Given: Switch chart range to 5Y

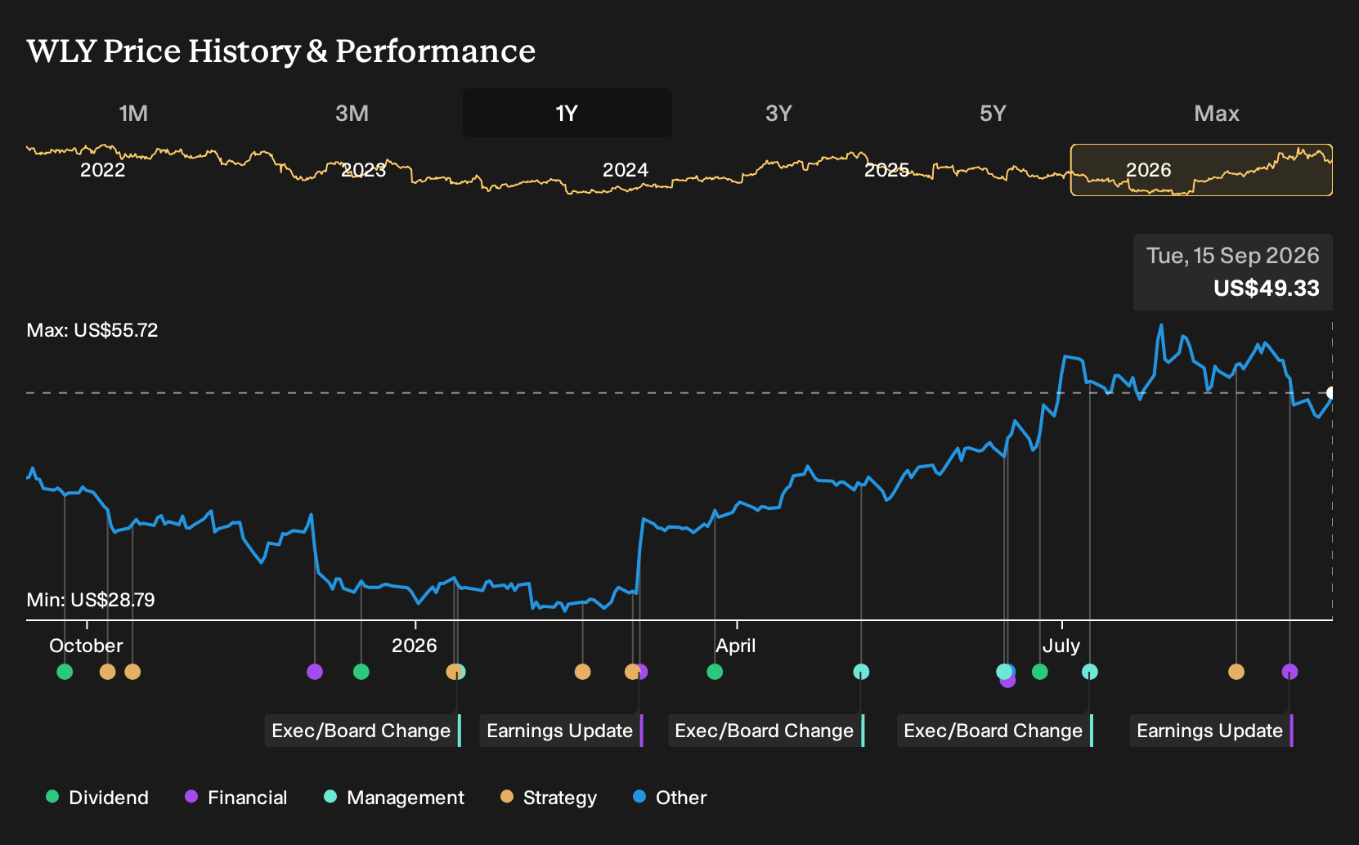Looking at the screenshot, I should [x=993, y=113].
